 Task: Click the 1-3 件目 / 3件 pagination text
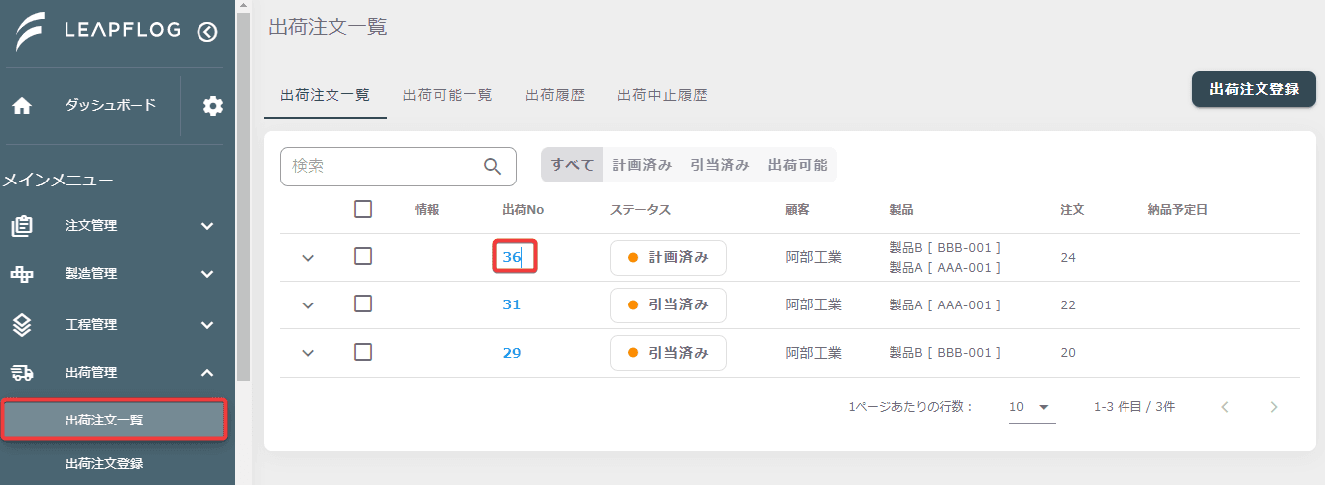point(1134,407)
